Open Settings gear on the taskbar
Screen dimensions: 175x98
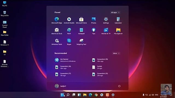point(113,95)
